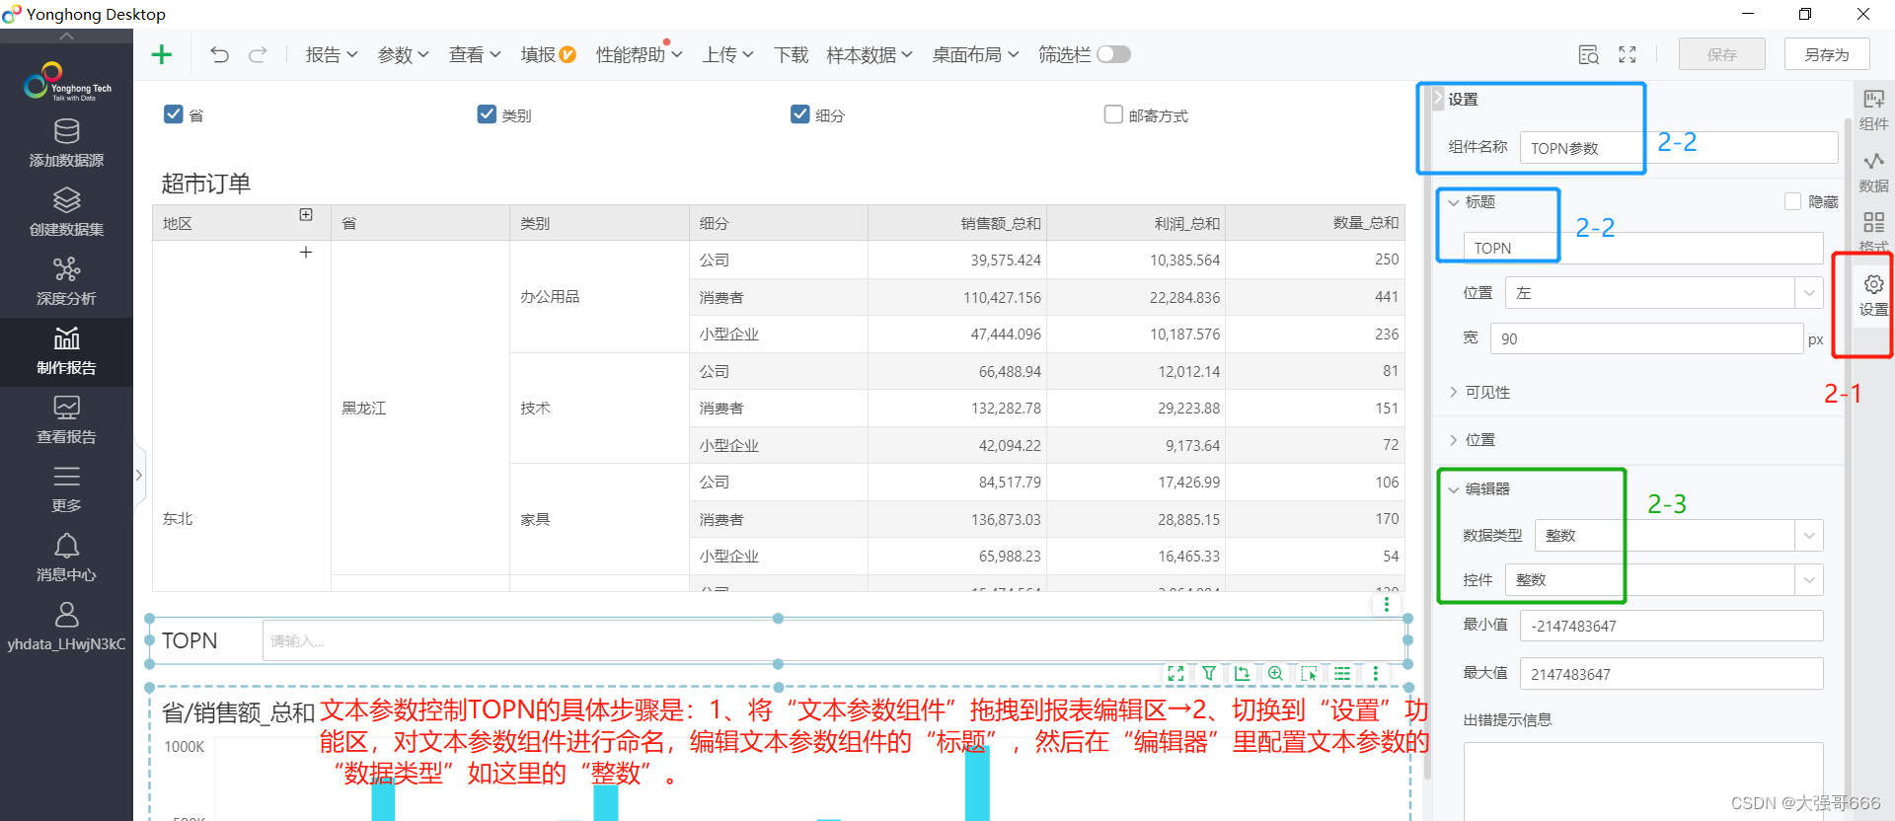Screen dimensions: 1895x821
Task: Collapse the 设置 panel with arrow
Action: pos(1437,99)
